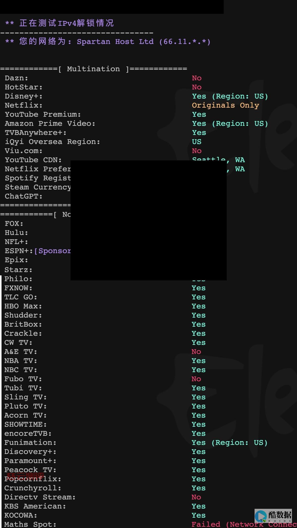Select the 'Paramount+:' label
Screen dimensions: 297x528
point(30,461)
